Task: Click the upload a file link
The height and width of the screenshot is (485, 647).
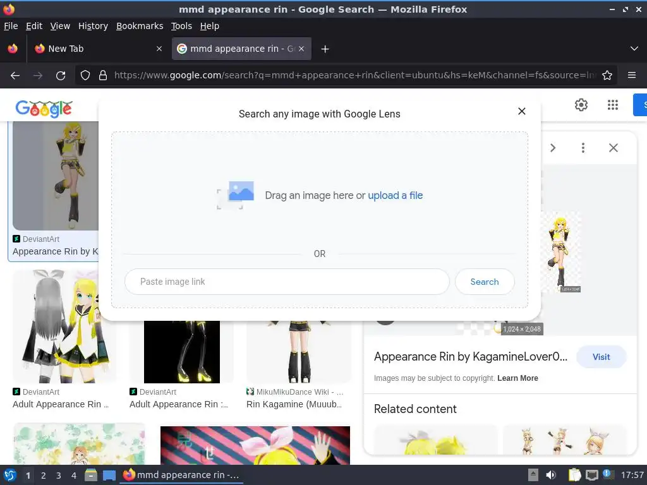Action: (396, 196)
